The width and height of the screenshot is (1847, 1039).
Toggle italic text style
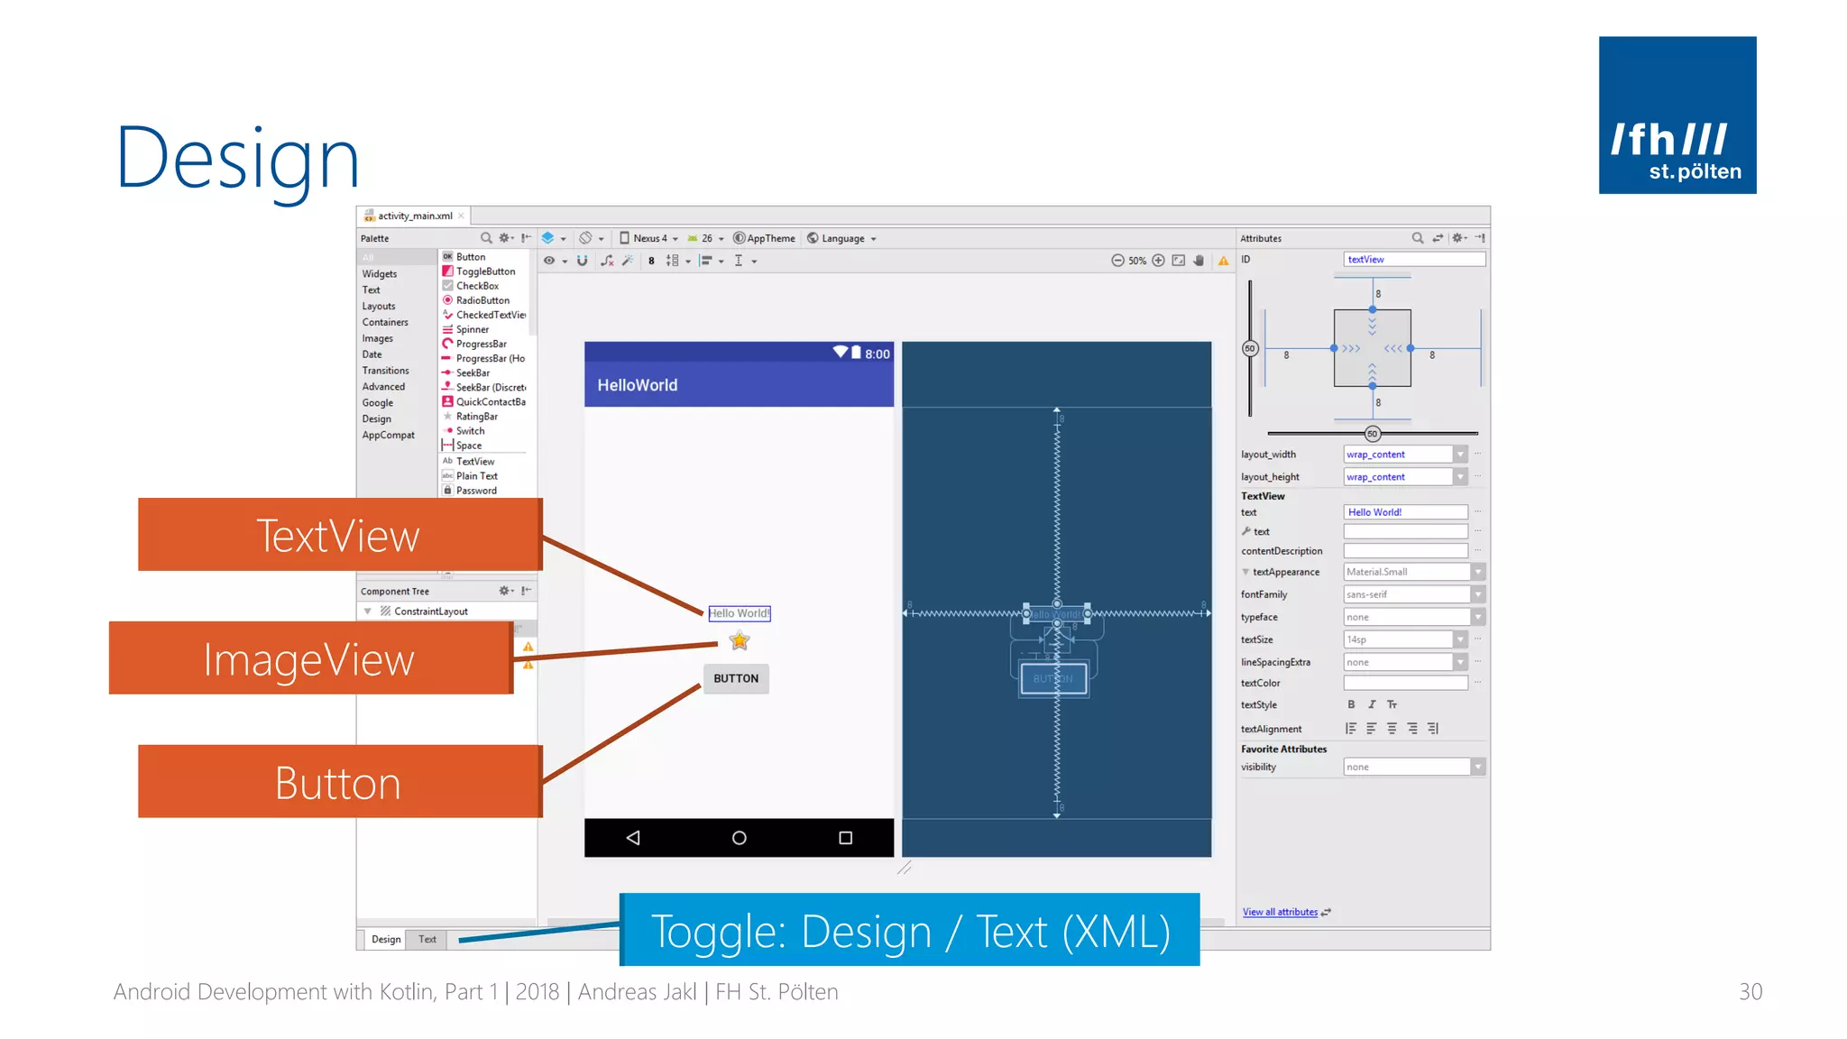tap(1371, 704)
